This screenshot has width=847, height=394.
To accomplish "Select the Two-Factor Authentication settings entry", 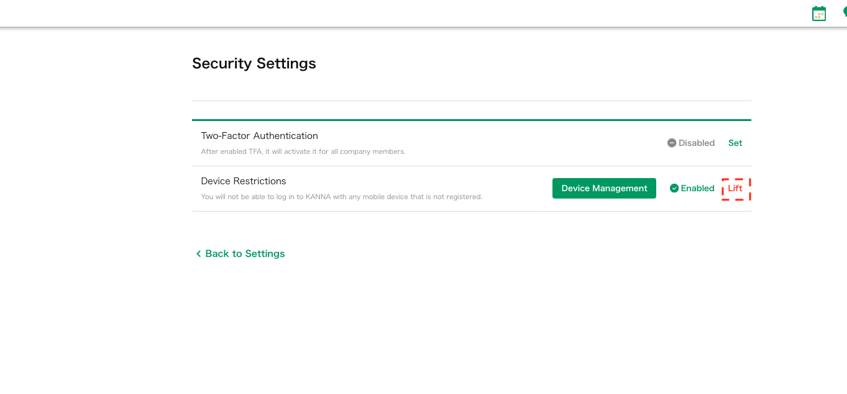I will coord(259,135).
